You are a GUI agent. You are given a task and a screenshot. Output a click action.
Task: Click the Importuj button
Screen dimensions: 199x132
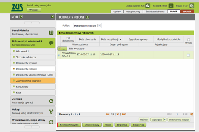(122, 125)
